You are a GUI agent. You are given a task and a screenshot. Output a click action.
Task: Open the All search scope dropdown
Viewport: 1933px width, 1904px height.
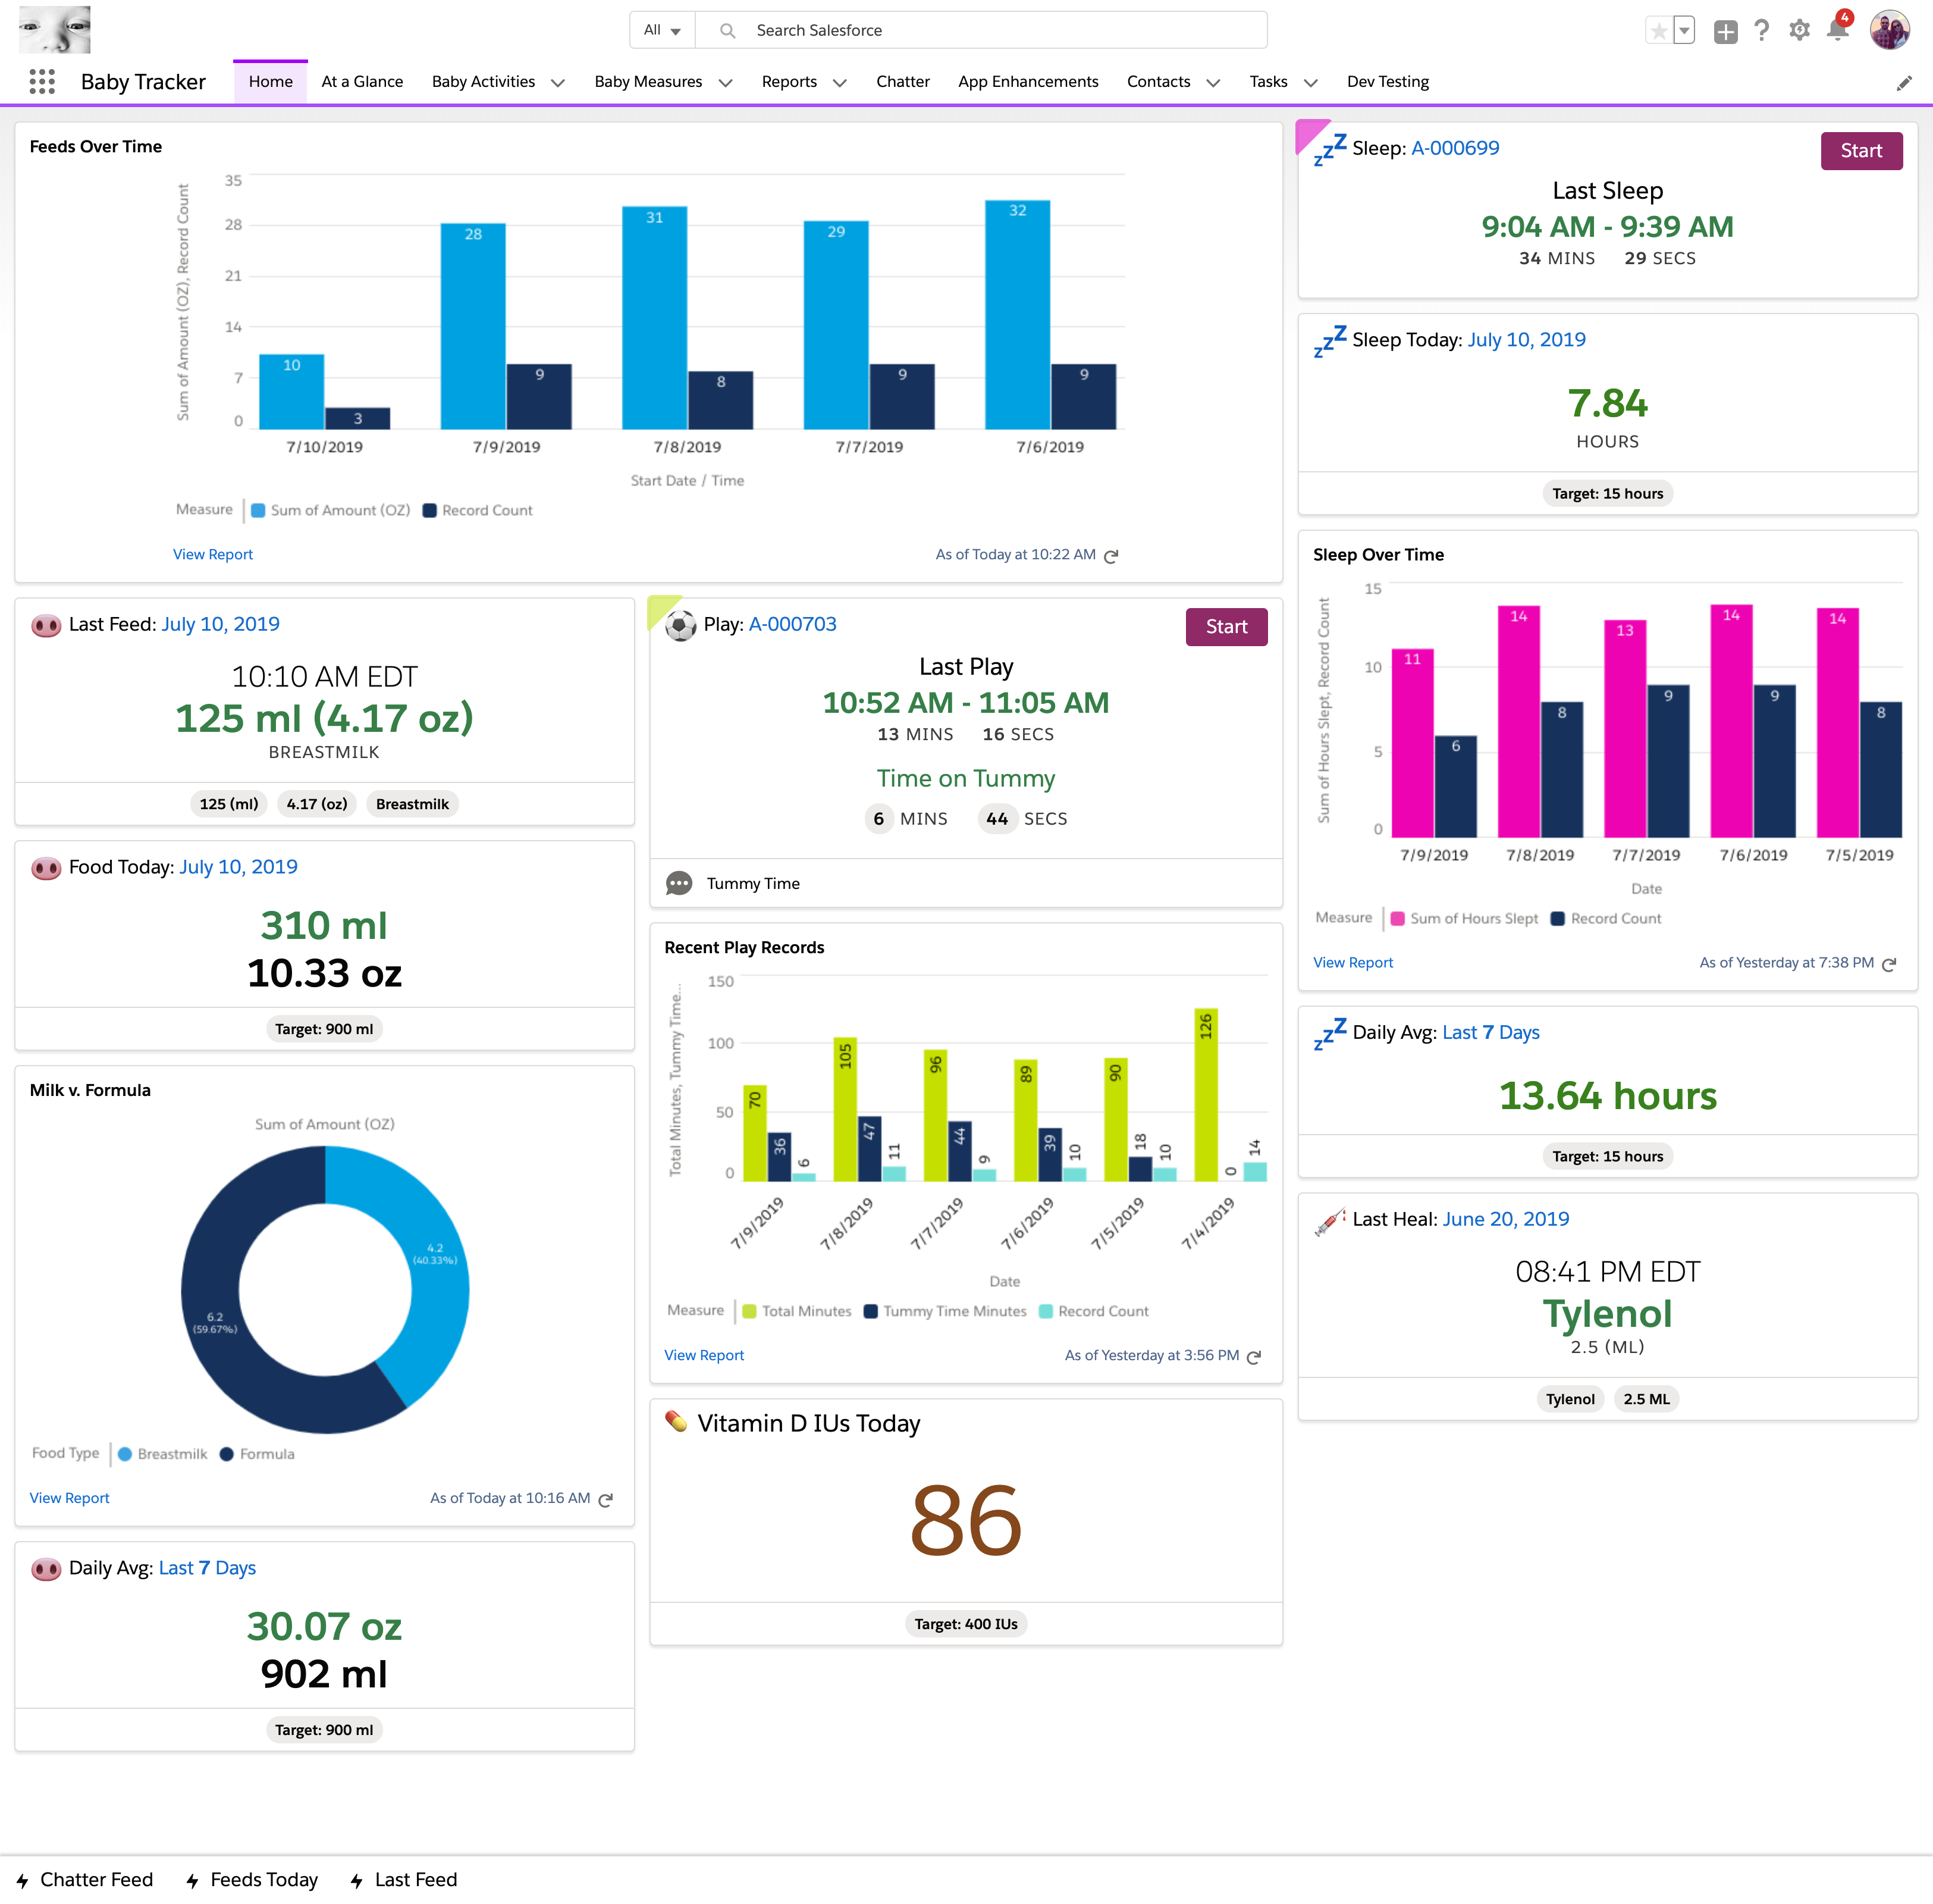click(661, 30)
